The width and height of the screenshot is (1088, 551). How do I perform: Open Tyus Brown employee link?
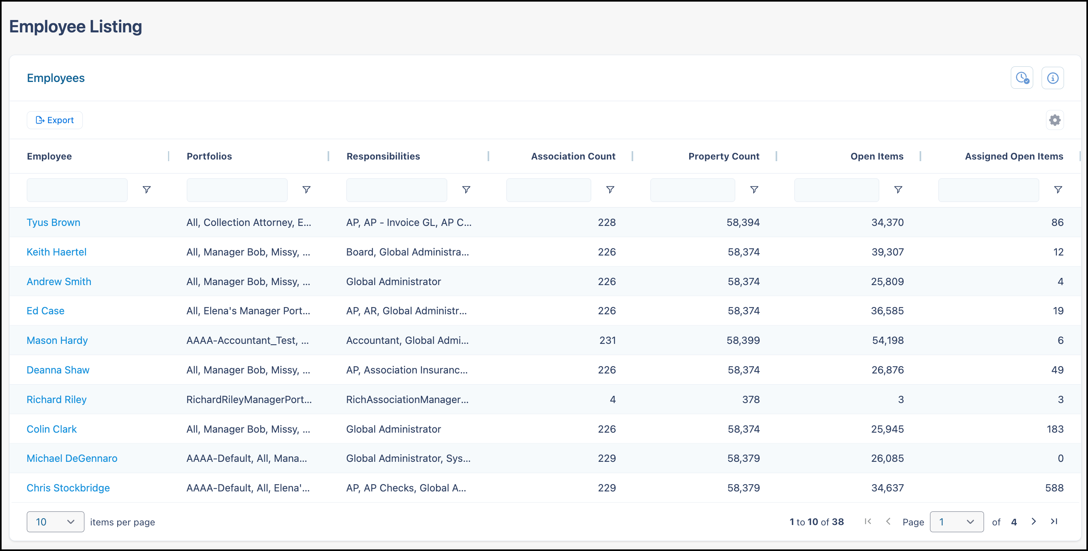point(53,222)
